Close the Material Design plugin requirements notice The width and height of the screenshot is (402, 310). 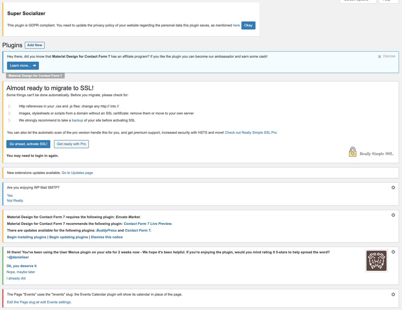(x=393, y=215)
